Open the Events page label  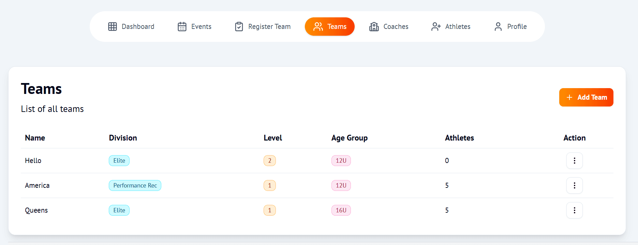click(x=201, y=27)
